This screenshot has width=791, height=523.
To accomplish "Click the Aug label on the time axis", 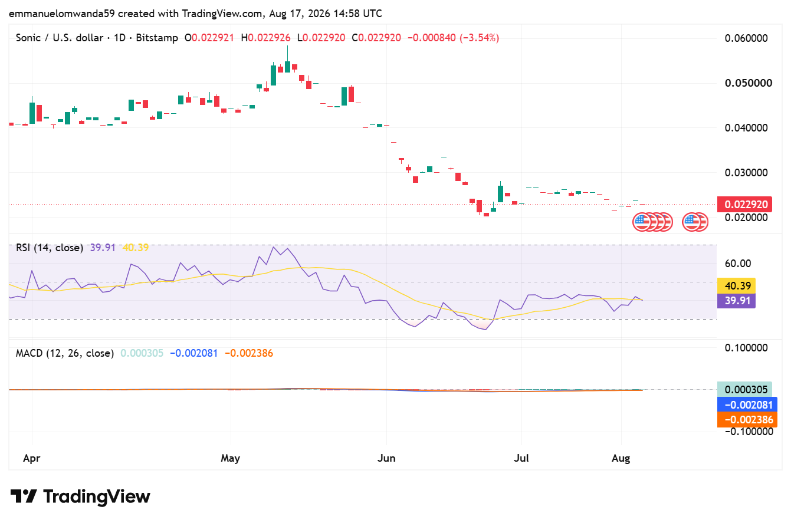I will (621, 458).
